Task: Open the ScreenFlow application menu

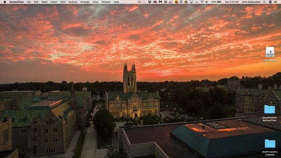Action: [x=17, y=2]
